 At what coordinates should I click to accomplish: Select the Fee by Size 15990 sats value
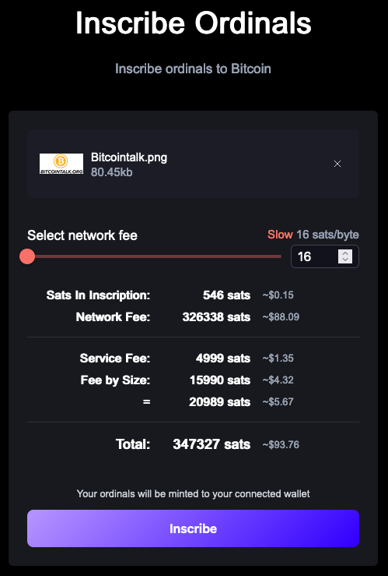[220, 380]
